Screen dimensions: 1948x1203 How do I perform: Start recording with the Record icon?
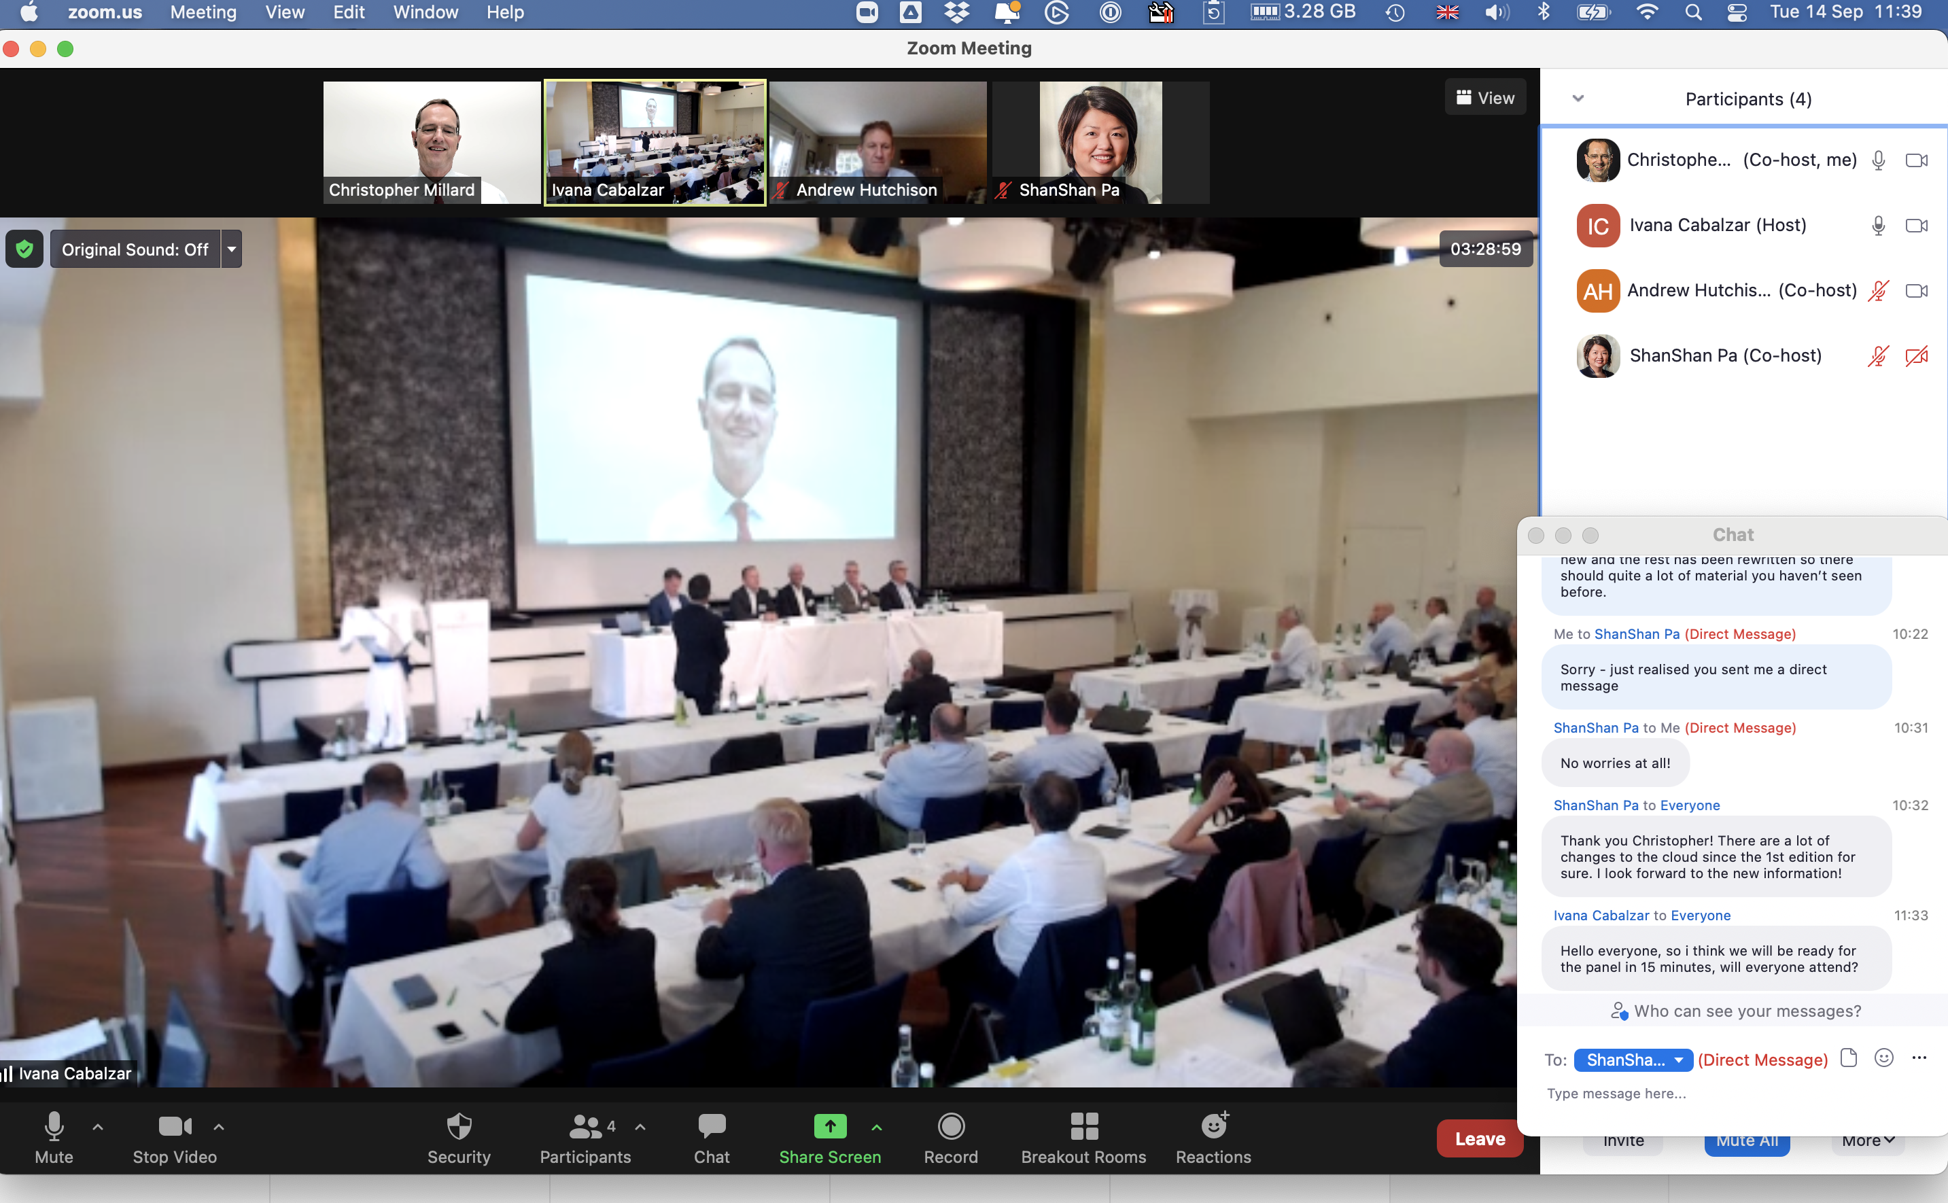950,1127
